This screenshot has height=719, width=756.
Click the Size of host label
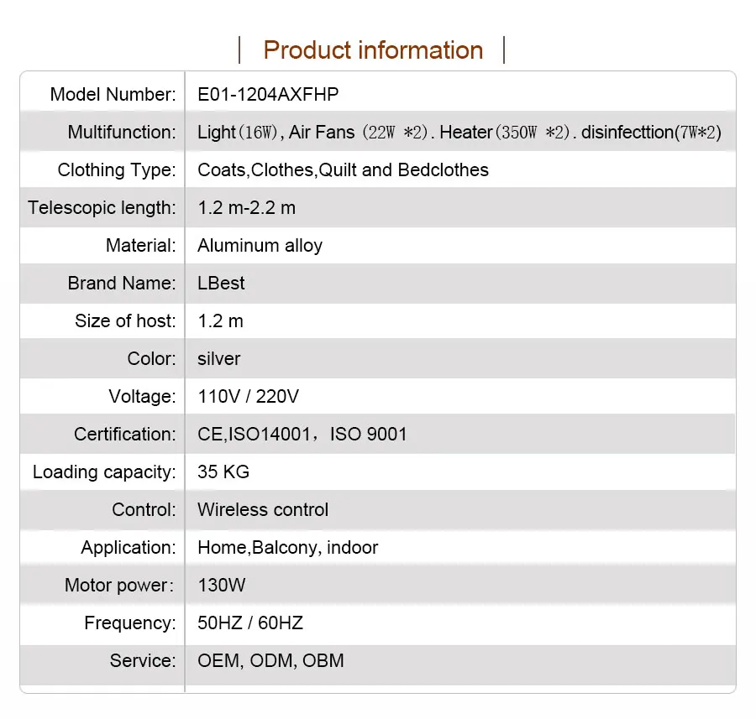point(125,321)
